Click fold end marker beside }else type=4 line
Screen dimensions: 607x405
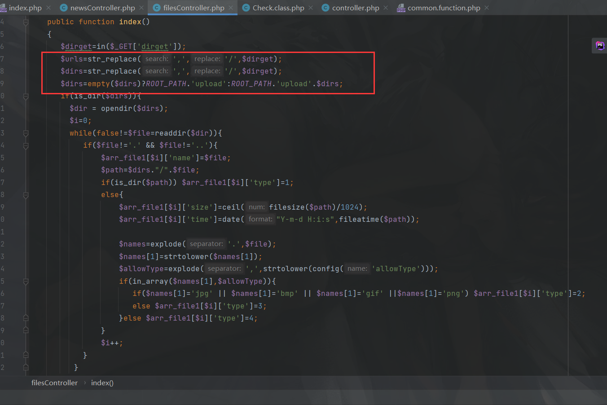tap(26, 318)
